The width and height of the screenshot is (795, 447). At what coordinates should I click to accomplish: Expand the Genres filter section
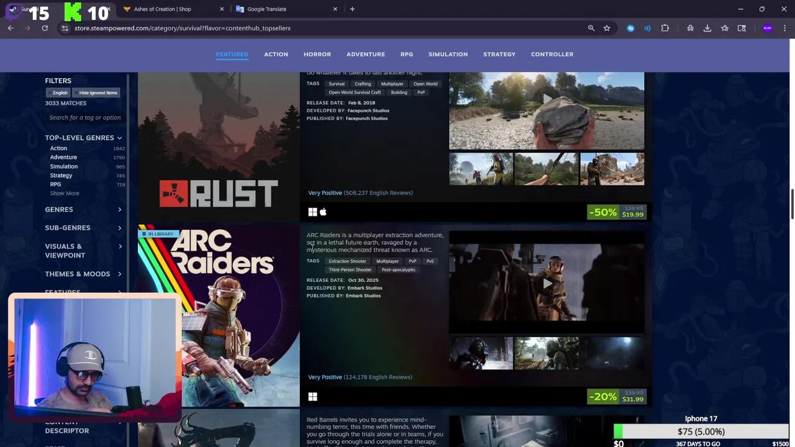83,209
